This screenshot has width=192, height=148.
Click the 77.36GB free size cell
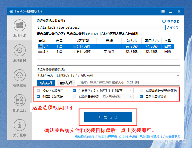pos(152,47)
